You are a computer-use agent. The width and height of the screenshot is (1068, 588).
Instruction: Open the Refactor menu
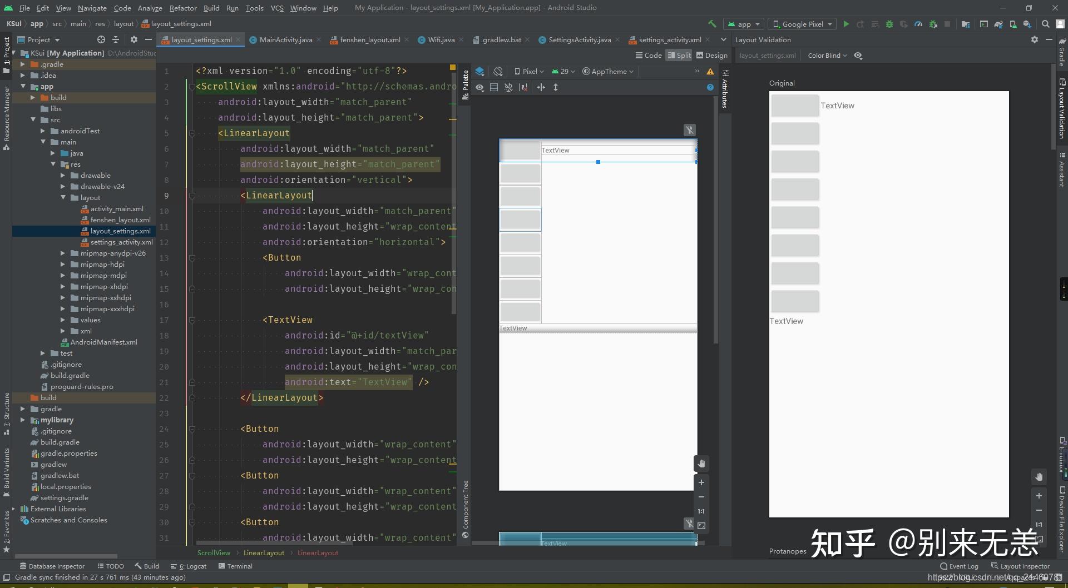183,8
